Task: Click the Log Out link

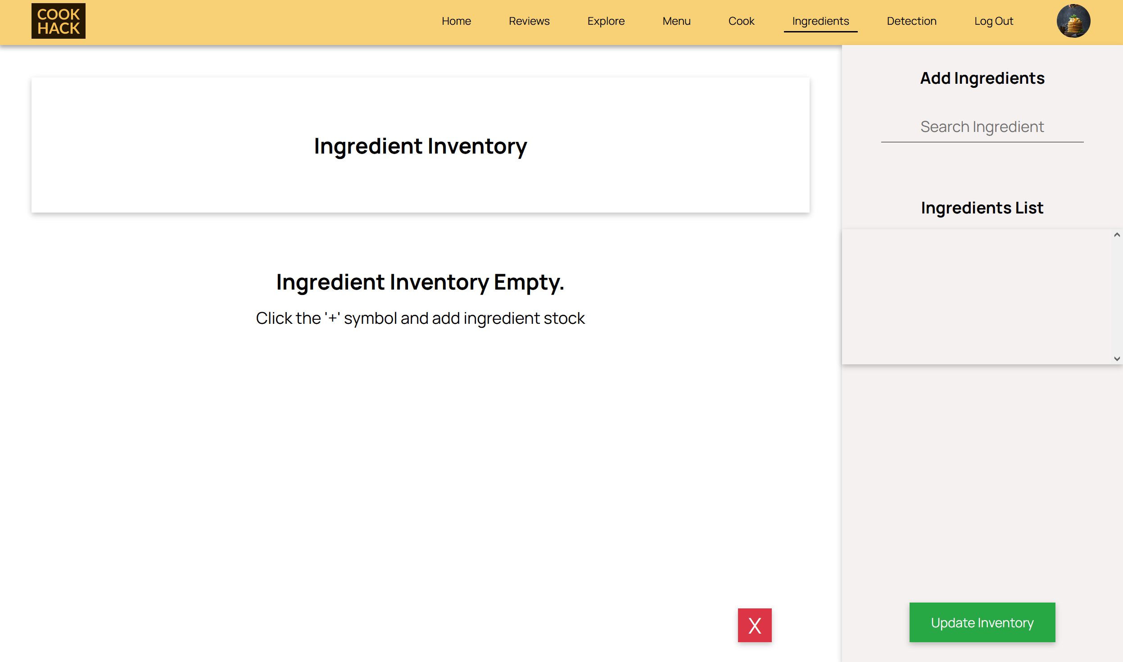Action: [993, 21]
